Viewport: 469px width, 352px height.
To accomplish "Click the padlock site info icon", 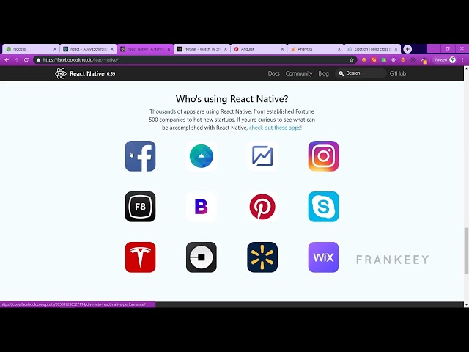I will (38, 60).
